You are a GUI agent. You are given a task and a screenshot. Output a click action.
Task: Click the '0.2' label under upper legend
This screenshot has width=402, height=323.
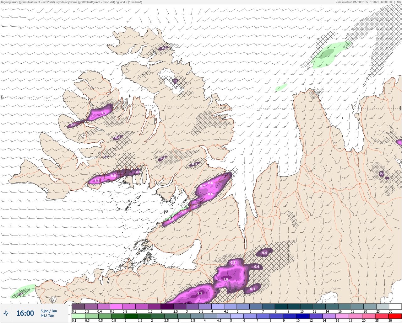[74, 311]
